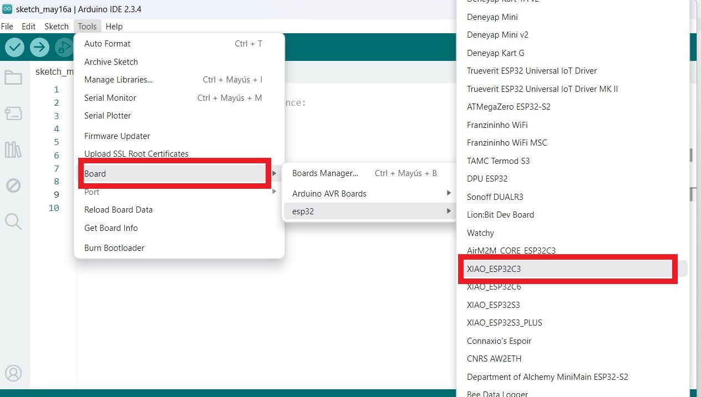Screen dimensions: 701x397
Task: Open the Search sidebar icon
Action: (13, 221)
